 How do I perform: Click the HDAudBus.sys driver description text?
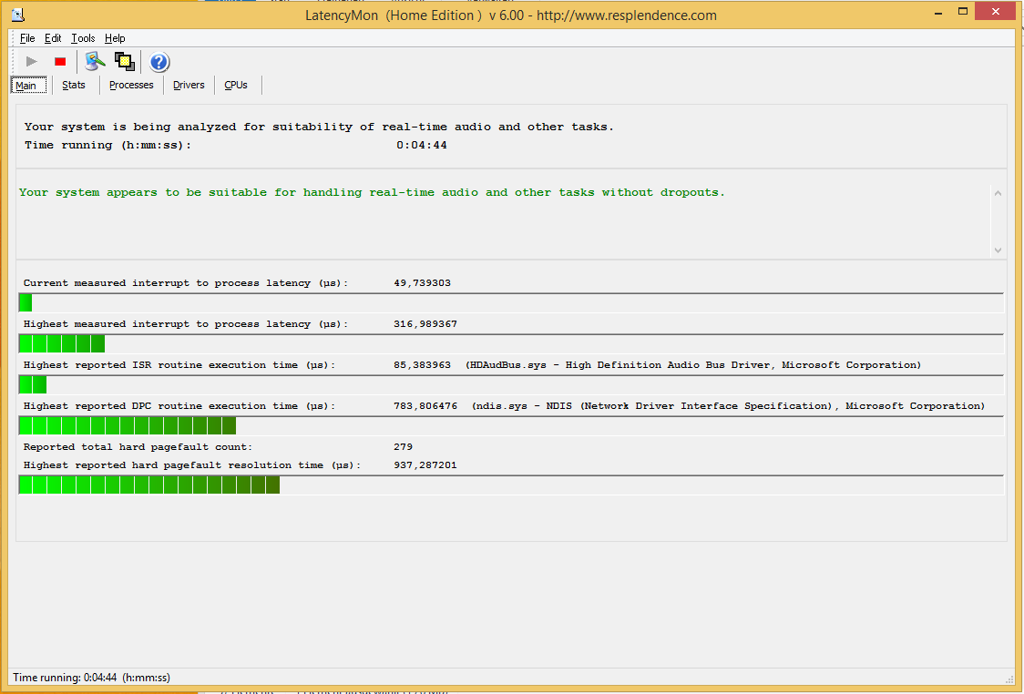[x=693, y=365]
